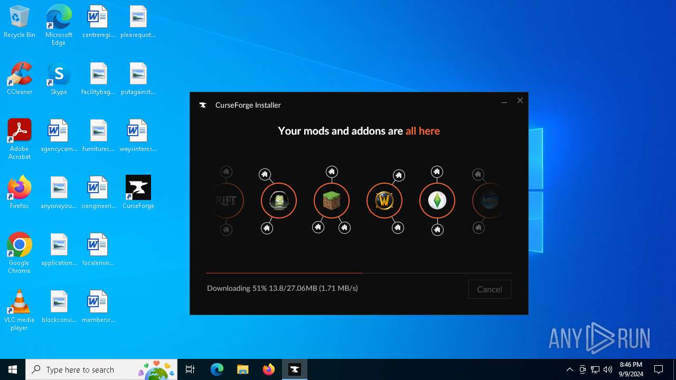This screenshot has width=676, height=380.
Task: Open the Microsoft Edge desktop shortcut
Action: pos(59,25)
